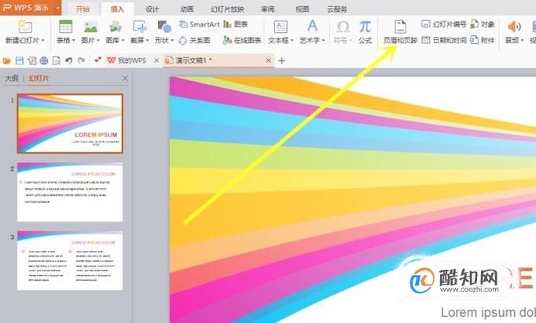Screen dimensions: 536x323
Task: Click the 新建幻灯片 new slide icon
Action: coord(24,27)
